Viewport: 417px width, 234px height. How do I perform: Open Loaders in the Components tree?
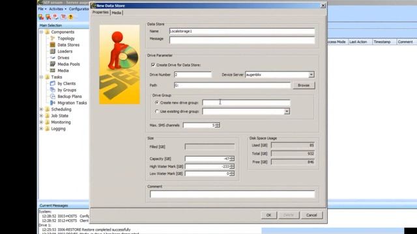point(65,51)
